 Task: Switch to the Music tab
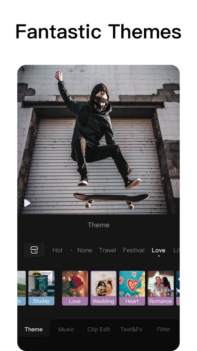pyautogui.click(x=66, y=329)
